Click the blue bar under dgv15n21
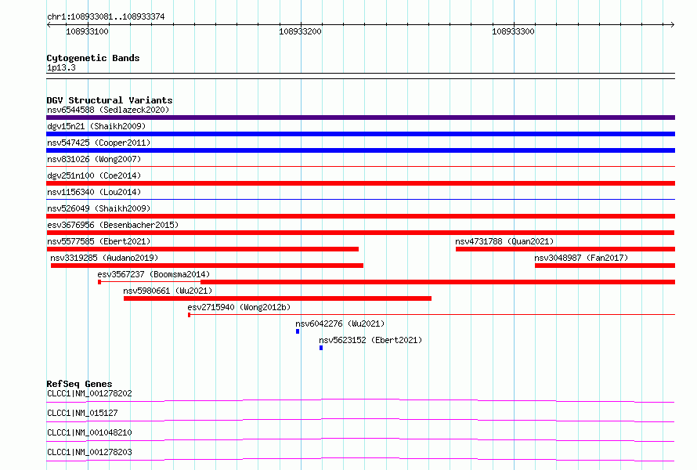The width and height of the screenshot is (697, 470). pyautogui.click(x=360, y=134)
